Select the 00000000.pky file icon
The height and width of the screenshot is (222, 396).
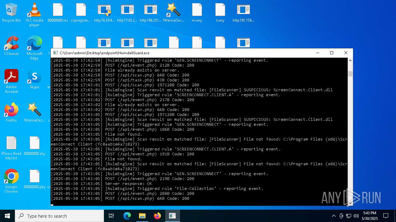click(34, 179)
